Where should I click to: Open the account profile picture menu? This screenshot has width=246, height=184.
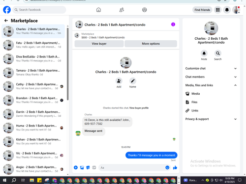pyautogui.click(x=236, y=10)
